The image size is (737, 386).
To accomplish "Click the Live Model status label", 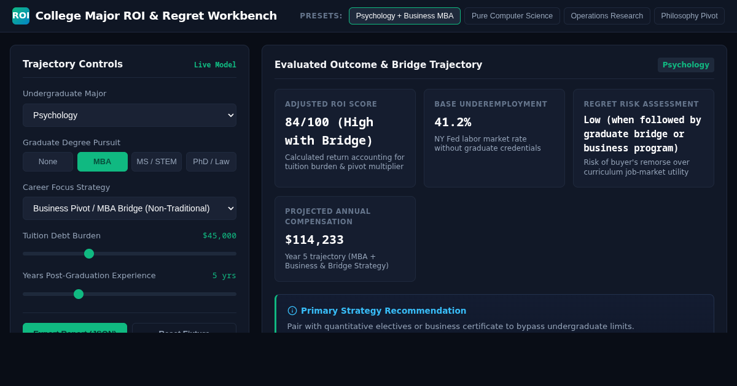I will pos(215,65).
